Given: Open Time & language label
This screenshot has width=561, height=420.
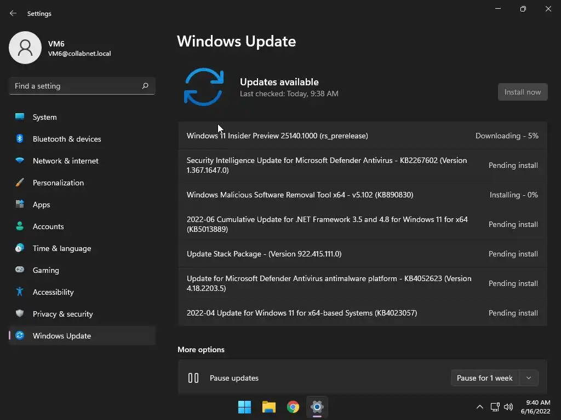Looking at the screenshot, I should pos(62,248).
